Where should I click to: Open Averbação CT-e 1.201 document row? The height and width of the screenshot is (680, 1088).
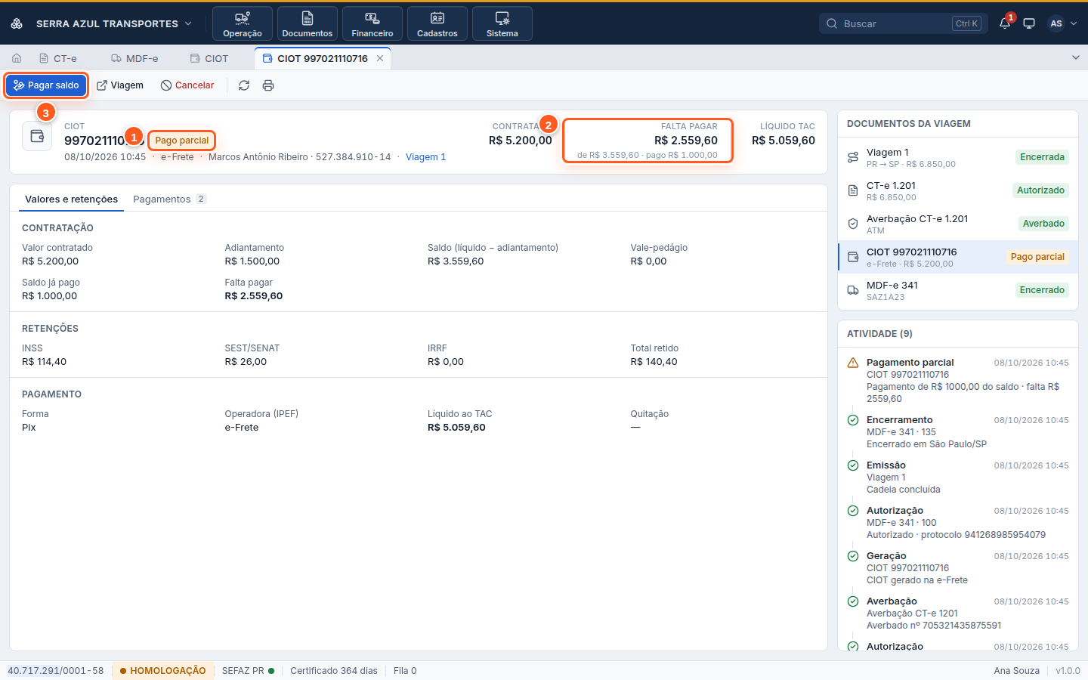(958, 224)
